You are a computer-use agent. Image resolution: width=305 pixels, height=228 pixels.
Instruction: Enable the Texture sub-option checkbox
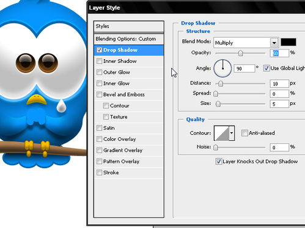coord(106,116)
